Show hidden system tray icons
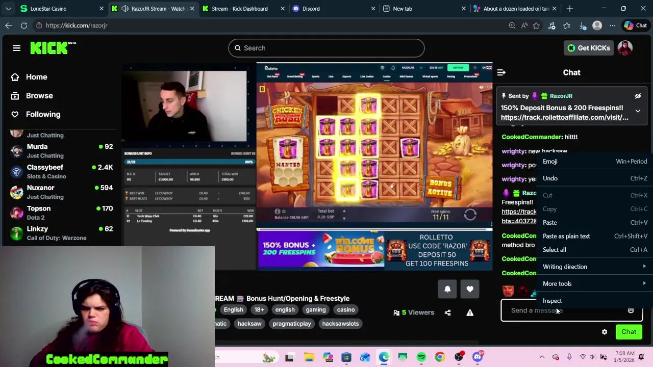This screenshot has width=653, height=367. (x=542, y=357)
